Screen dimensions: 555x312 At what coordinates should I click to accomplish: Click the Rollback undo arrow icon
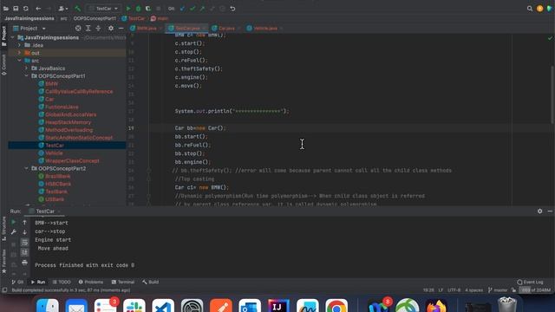tap(232, 9)
